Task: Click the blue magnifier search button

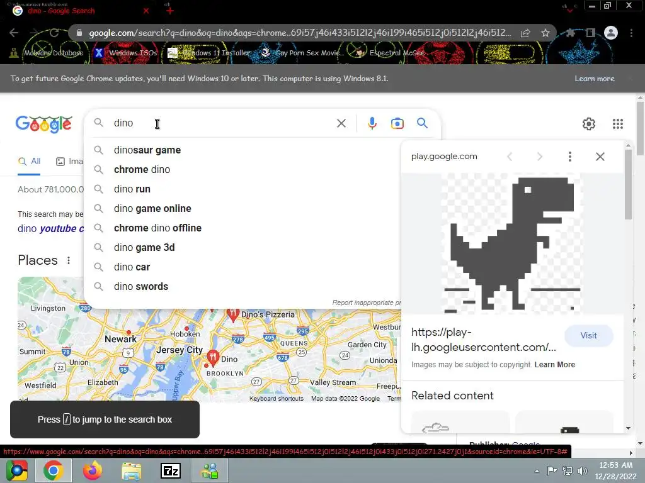Action: 422,123
